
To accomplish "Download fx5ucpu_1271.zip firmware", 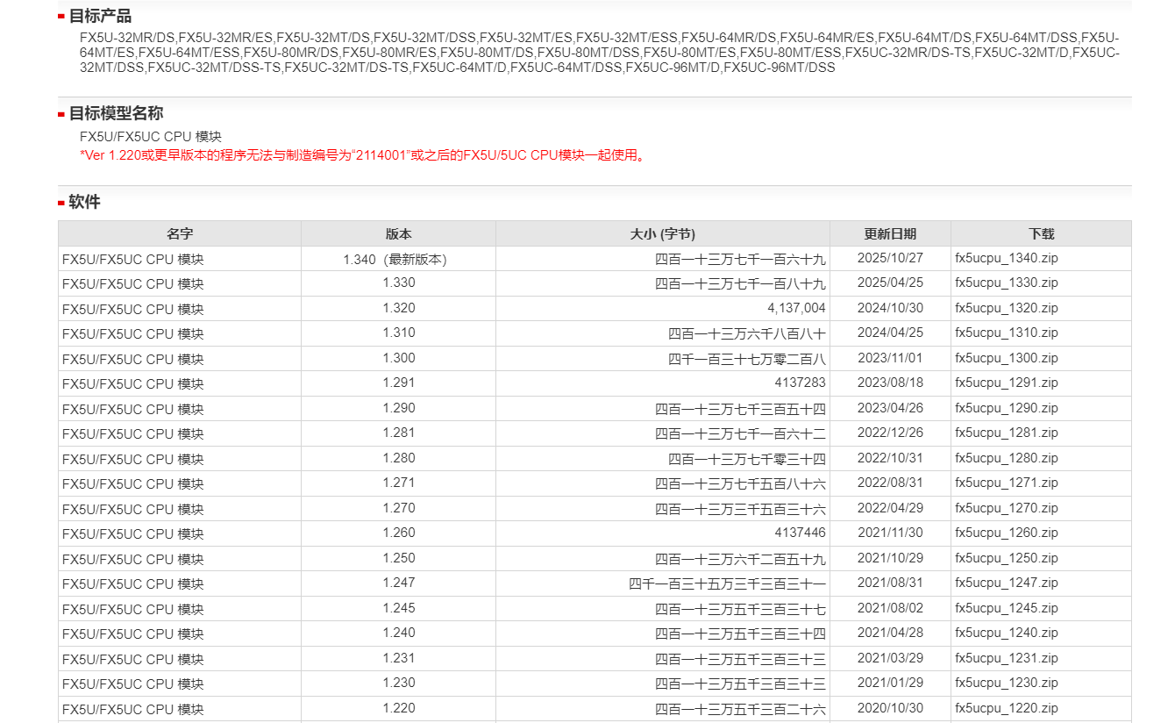I will 1006,483.
